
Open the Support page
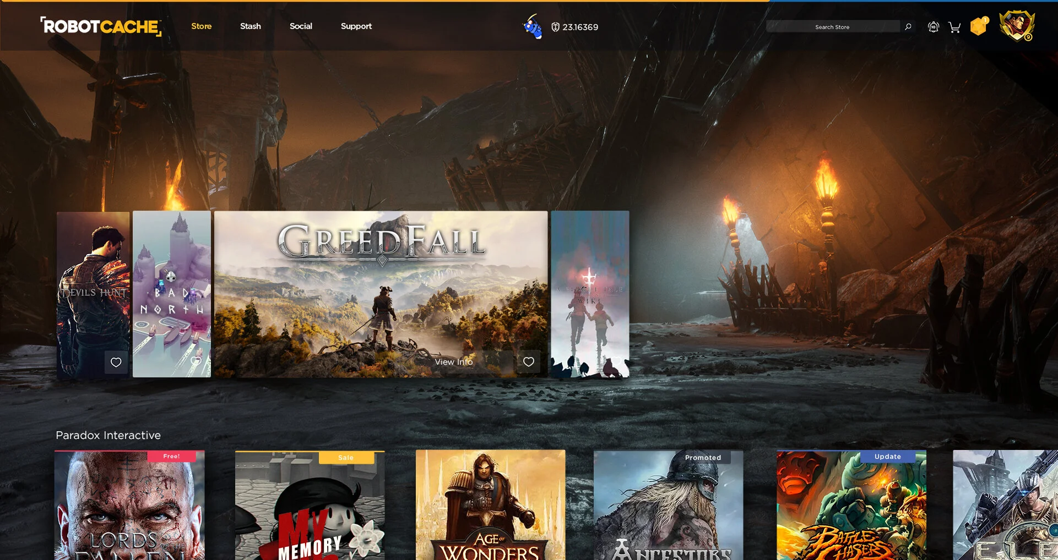[x=356, y=26]
